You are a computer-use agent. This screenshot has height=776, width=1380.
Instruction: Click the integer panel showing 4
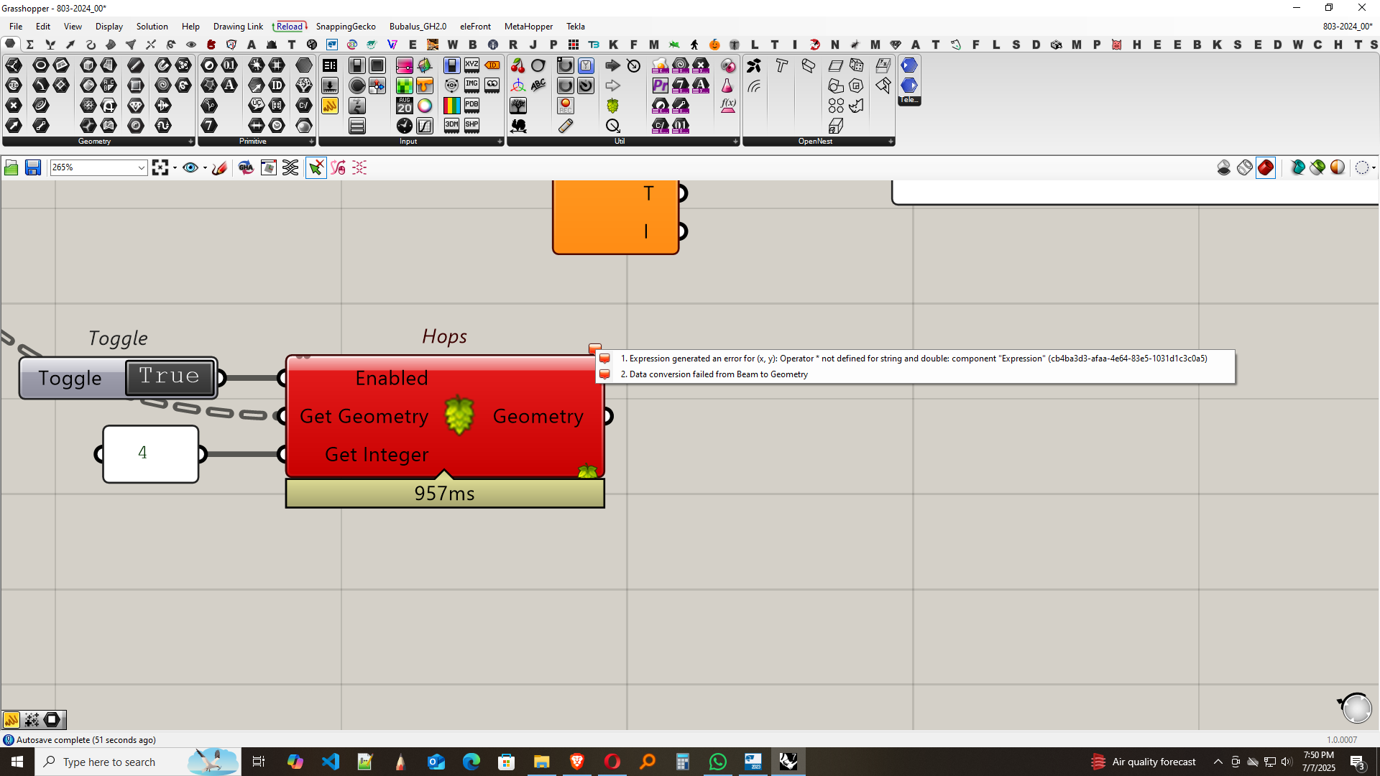click(151, 453)
